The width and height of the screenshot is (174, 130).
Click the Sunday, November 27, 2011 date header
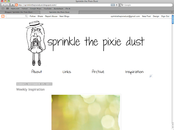(34, 84)
